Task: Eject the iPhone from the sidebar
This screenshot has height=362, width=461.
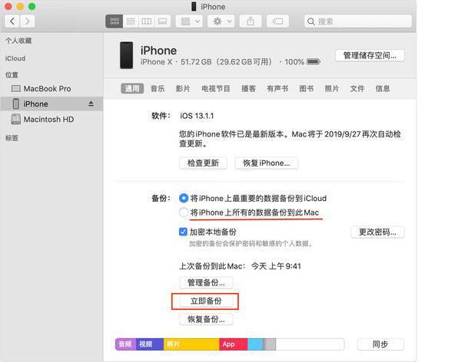Action: tap(91, 104)
